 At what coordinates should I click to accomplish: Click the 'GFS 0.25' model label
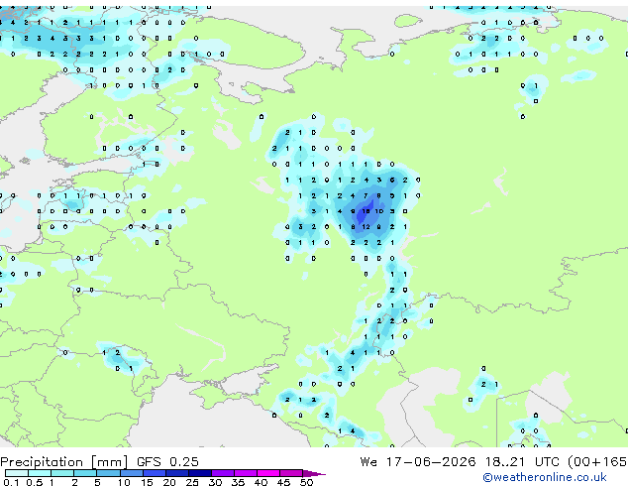tap(167, 462)
